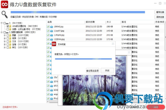
Task: Click the 视频 folder icon
Action: tap(10, 38)
